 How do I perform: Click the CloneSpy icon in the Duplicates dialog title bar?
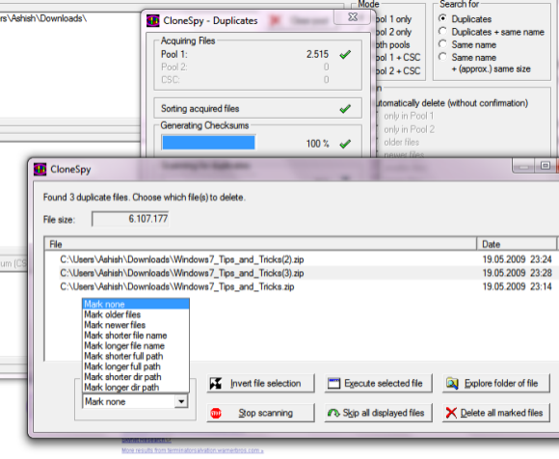(153, 20)
